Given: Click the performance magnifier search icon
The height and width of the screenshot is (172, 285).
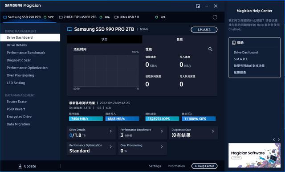Looking at the screenshot, I should [210, 49].
